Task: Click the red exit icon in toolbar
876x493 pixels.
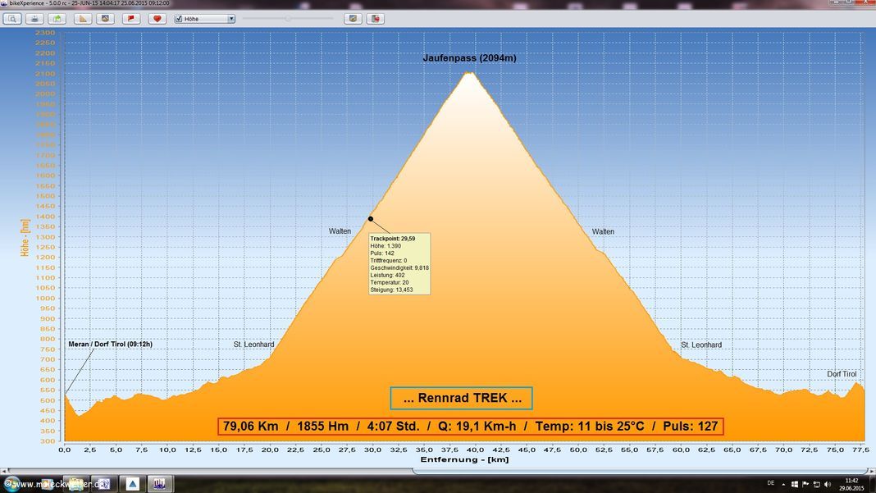Action: click(375, 18)
